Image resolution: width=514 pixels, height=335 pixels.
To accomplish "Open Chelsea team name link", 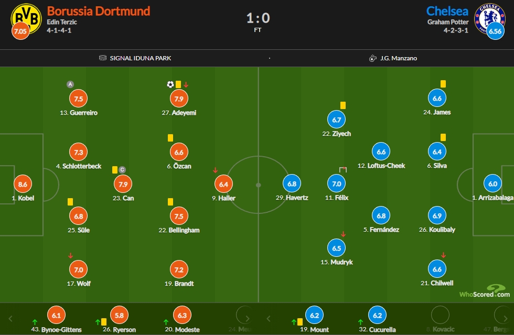I will 447,11.
